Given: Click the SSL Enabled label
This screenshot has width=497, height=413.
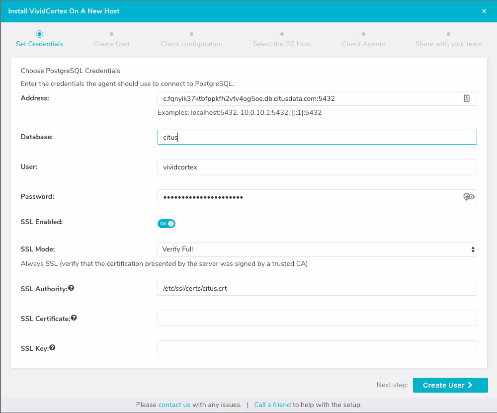Looking at the screenshot, I should (x=42, y=222).
